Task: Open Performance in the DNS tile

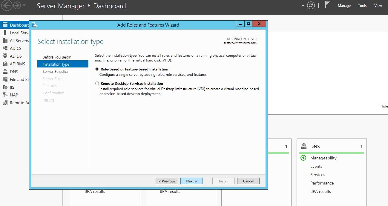Action: pyautogui.click(x=322, y=183)
